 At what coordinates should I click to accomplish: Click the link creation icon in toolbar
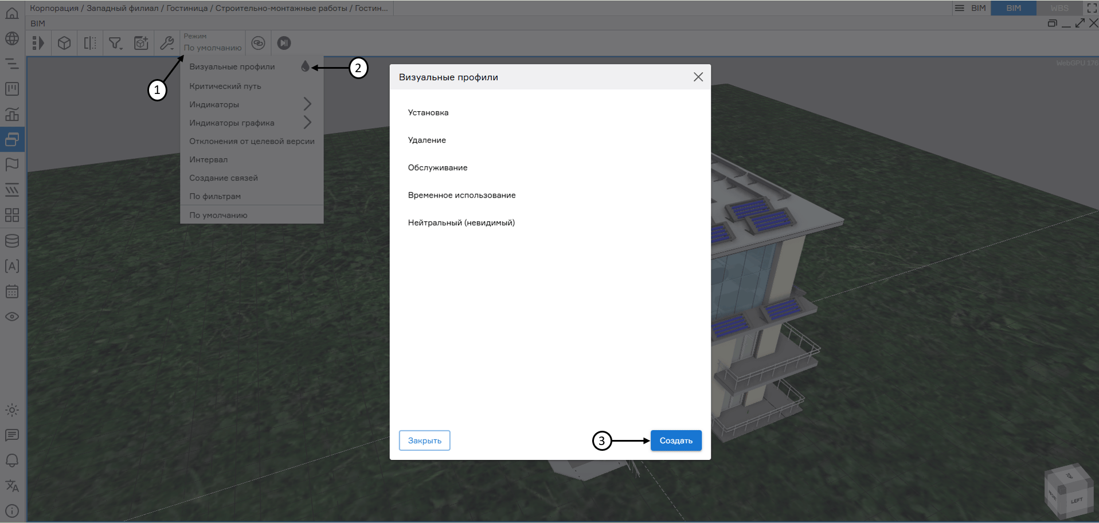pos(258,42)
